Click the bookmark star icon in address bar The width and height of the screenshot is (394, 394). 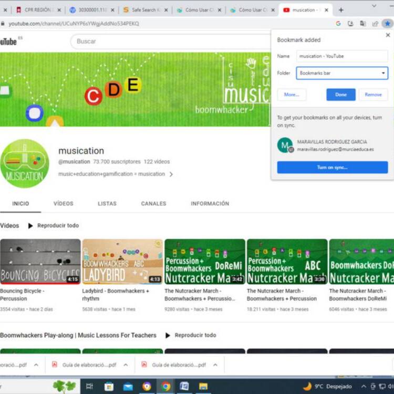(x=387, y=24)
